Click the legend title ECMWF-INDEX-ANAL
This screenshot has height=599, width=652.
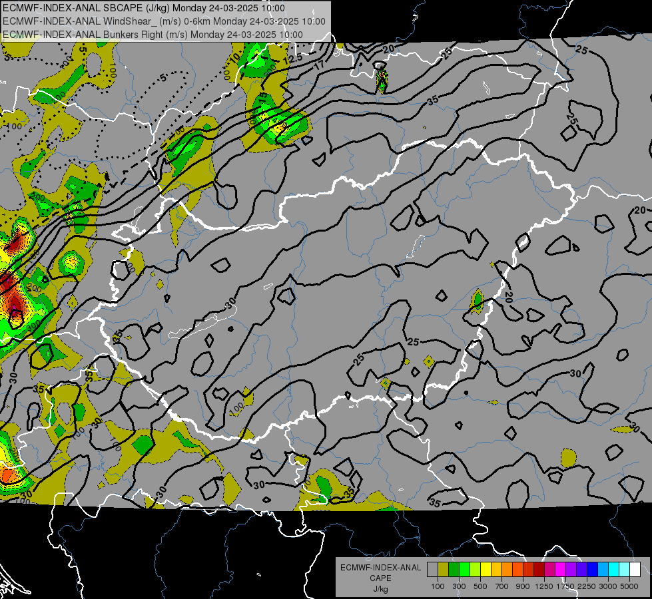pyautogui.click(x=380, y=568)
